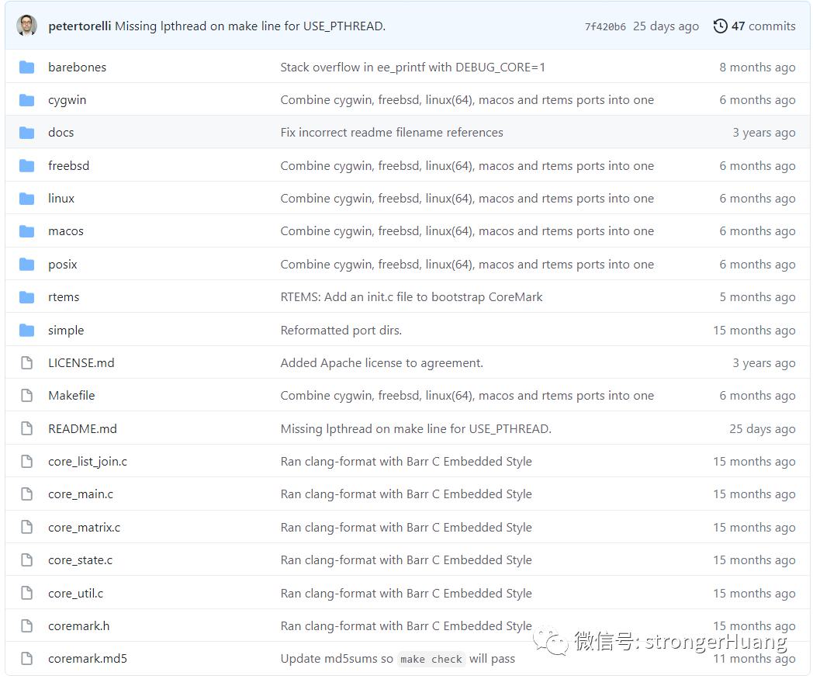Open the linux folder
The image size is (813, 679).
[x=61, y=198]
